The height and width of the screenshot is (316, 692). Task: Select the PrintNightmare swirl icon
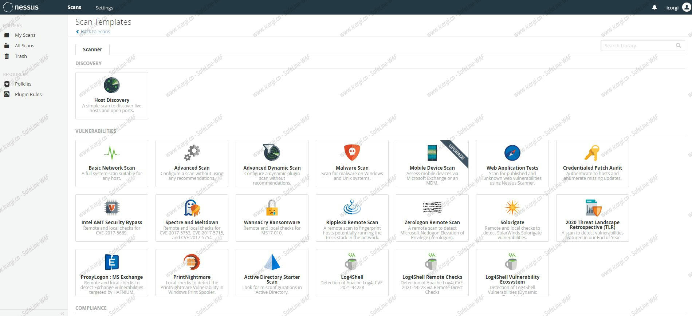[x=192, y=262]
